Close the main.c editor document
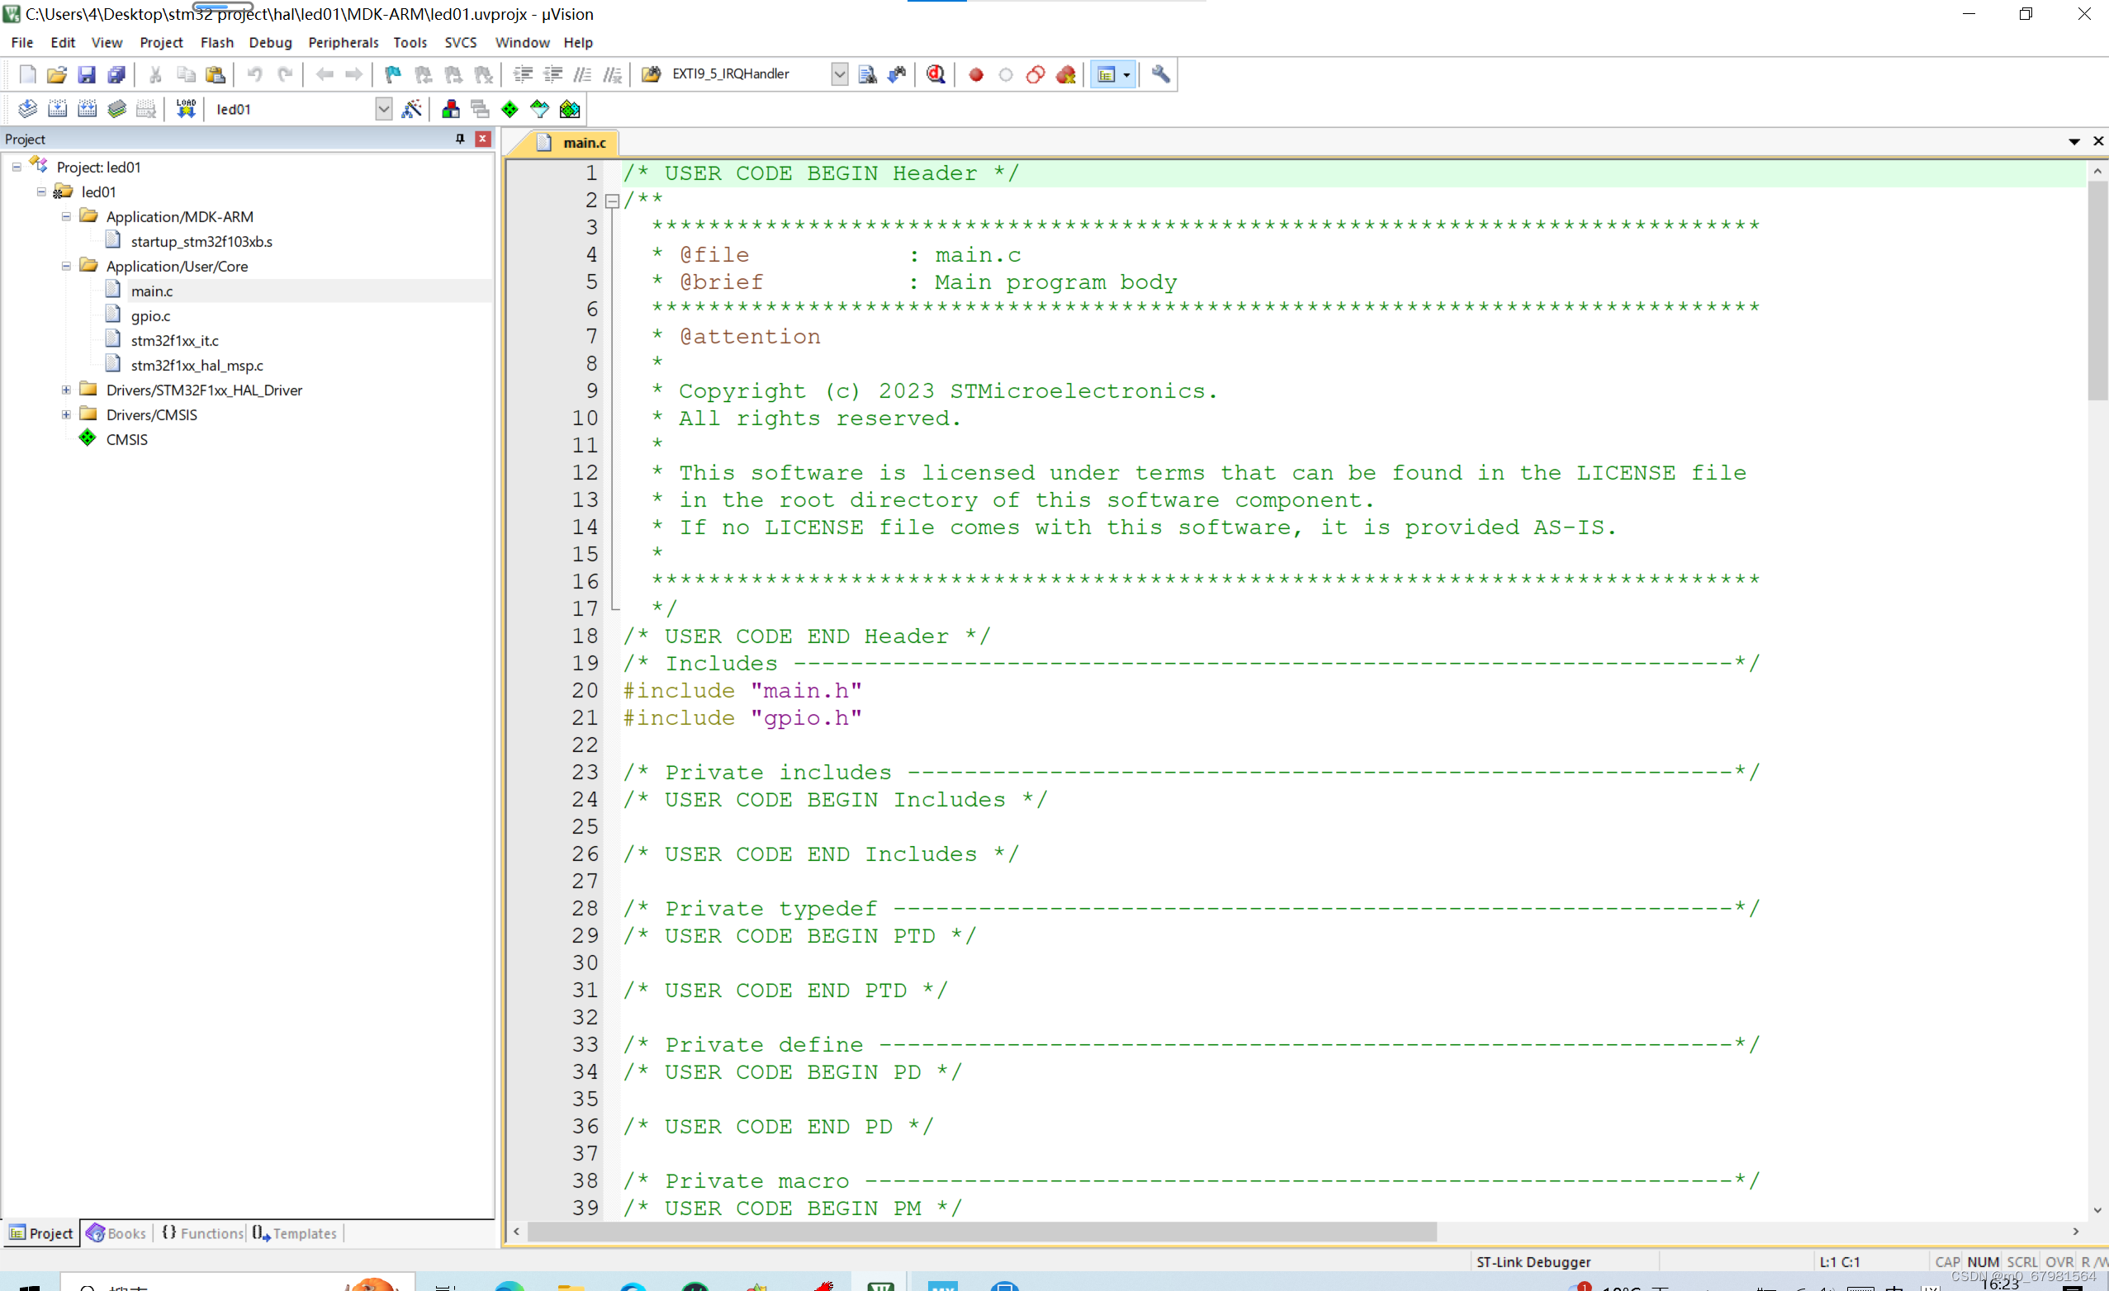 coord(2098,141)
